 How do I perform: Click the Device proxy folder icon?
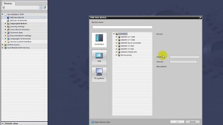pos(119,55)
